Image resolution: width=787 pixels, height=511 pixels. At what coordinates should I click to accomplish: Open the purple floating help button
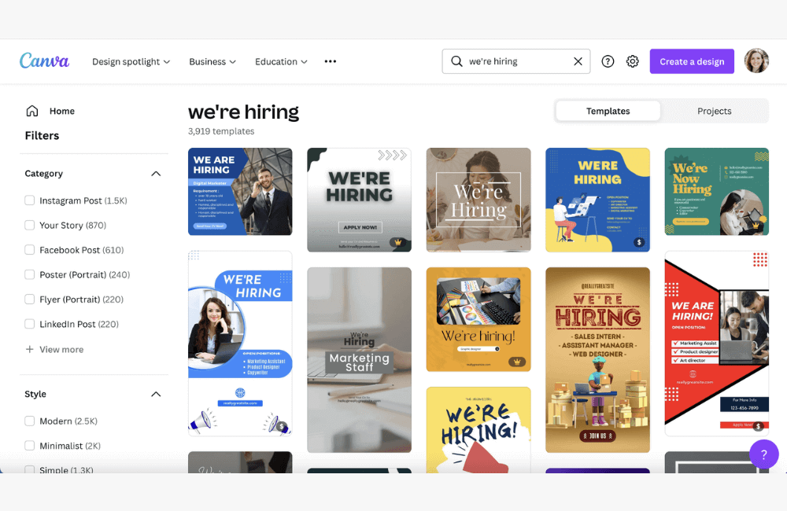(763, 454)
